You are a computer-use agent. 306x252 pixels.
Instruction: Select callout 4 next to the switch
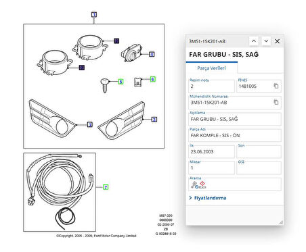[x=152, y=54]
